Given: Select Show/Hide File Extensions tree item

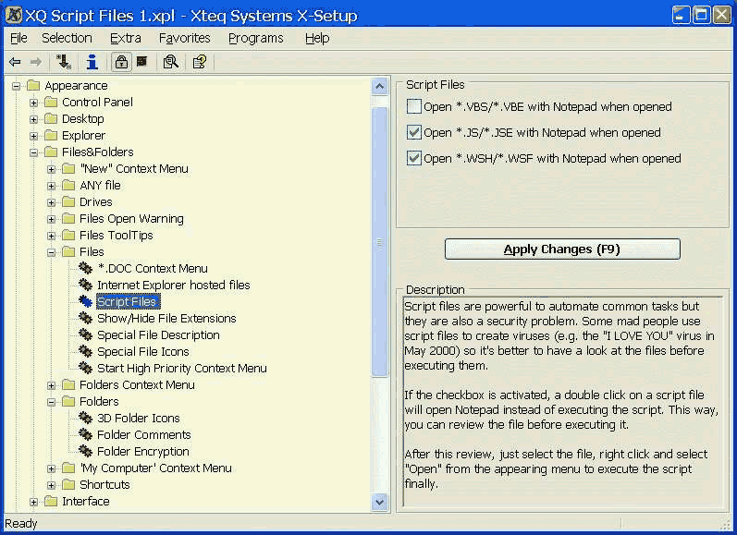Looking at the screenshot, I should click(x=166, y=319).
